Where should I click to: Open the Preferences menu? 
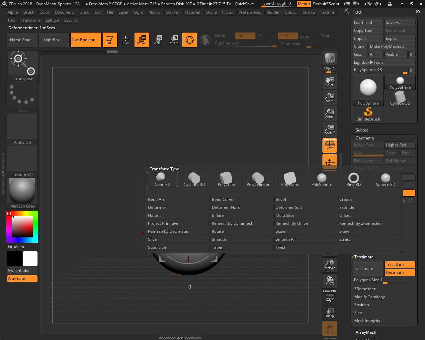pyautogui.click(x=250, y=12)
